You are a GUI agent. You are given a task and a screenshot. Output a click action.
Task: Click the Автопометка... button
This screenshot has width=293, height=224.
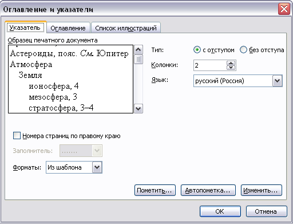click(x=208, y=190)
